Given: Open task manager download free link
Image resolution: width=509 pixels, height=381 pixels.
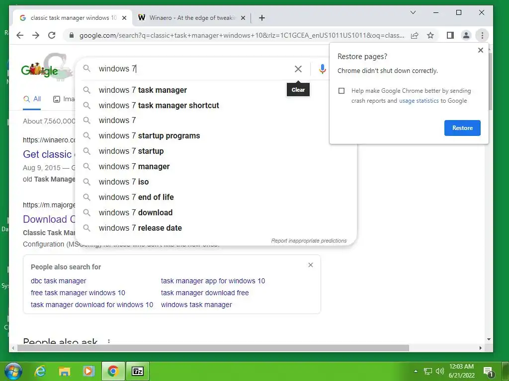Looking at the screenshot, I should (x=205, y=293).
